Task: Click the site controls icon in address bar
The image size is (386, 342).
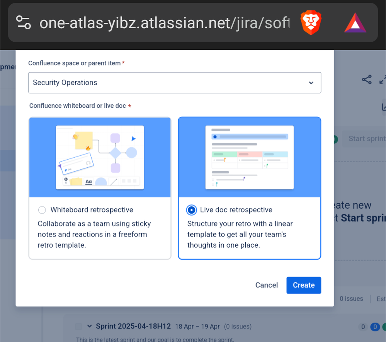Action: 23,22
